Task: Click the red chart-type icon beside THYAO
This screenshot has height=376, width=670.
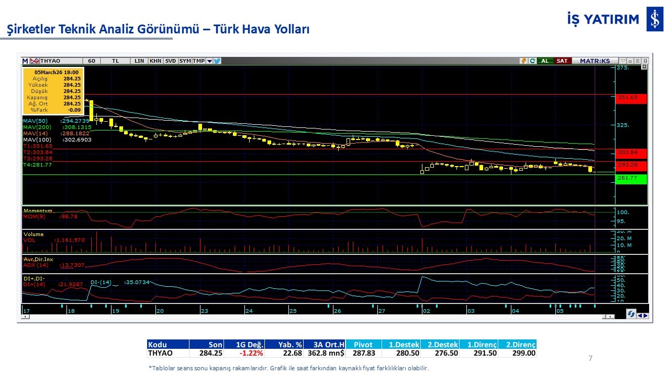Action: point(35,61)
